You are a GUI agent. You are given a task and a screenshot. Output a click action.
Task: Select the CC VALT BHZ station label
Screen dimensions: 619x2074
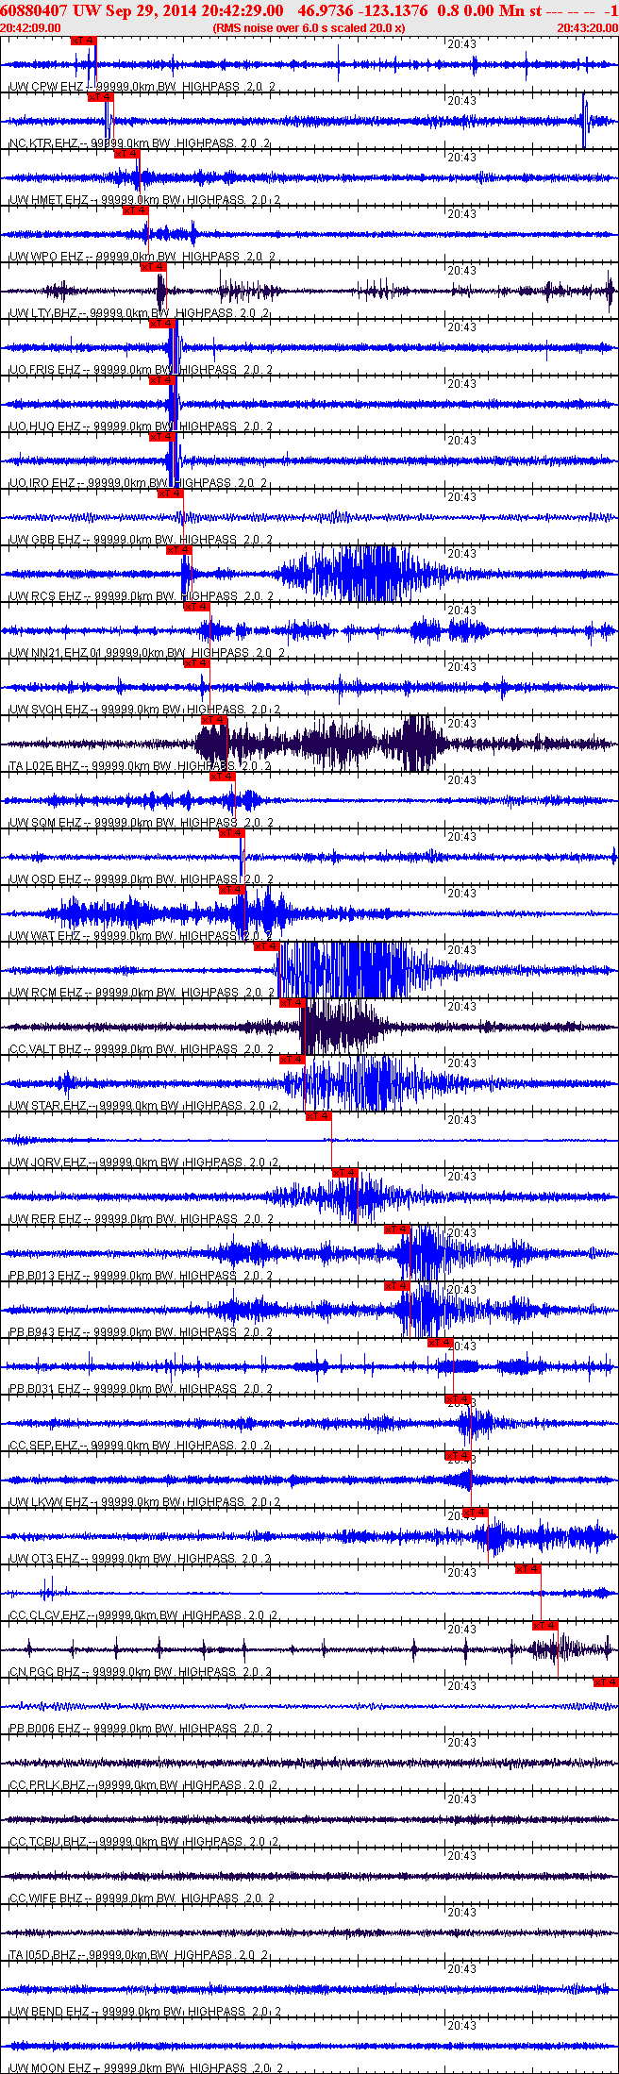pos(45,1049)
